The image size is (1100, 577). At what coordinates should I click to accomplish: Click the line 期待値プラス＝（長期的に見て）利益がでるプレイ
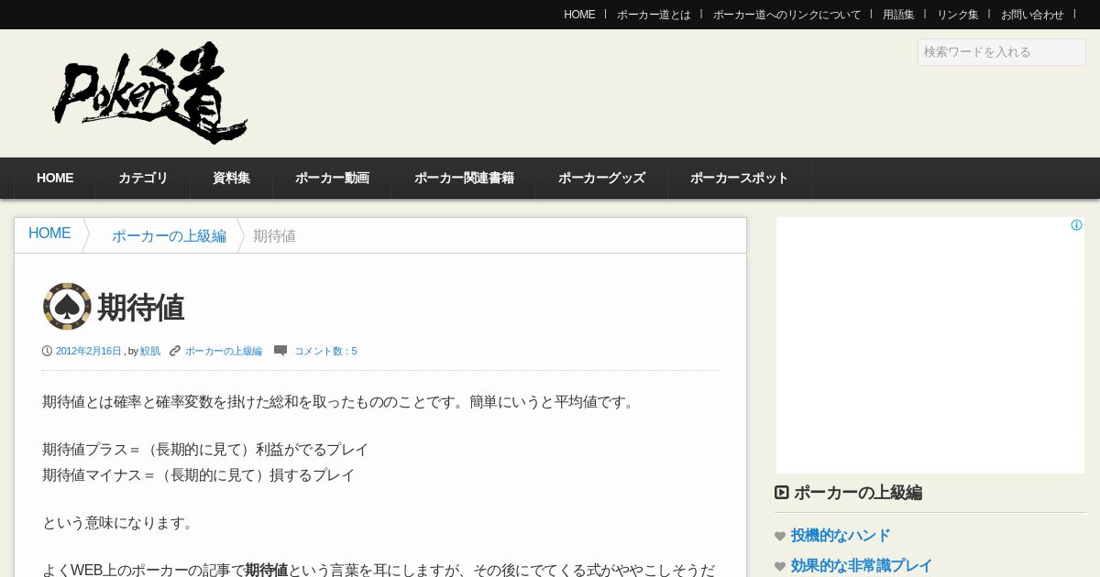[x=205, y=450]
